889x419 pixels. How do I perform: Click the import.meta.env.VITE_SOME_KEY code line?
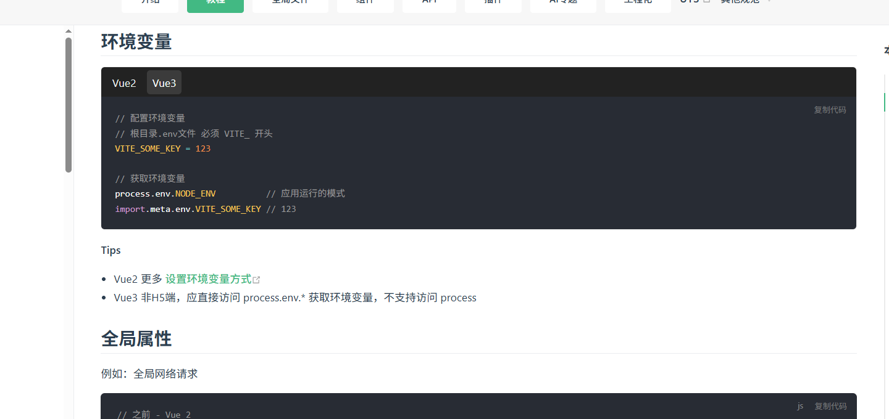click(x=188, y=209)
